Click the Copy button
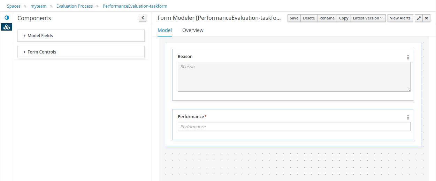This screenshot has width=436, height=181. click(x=344, y=18)
